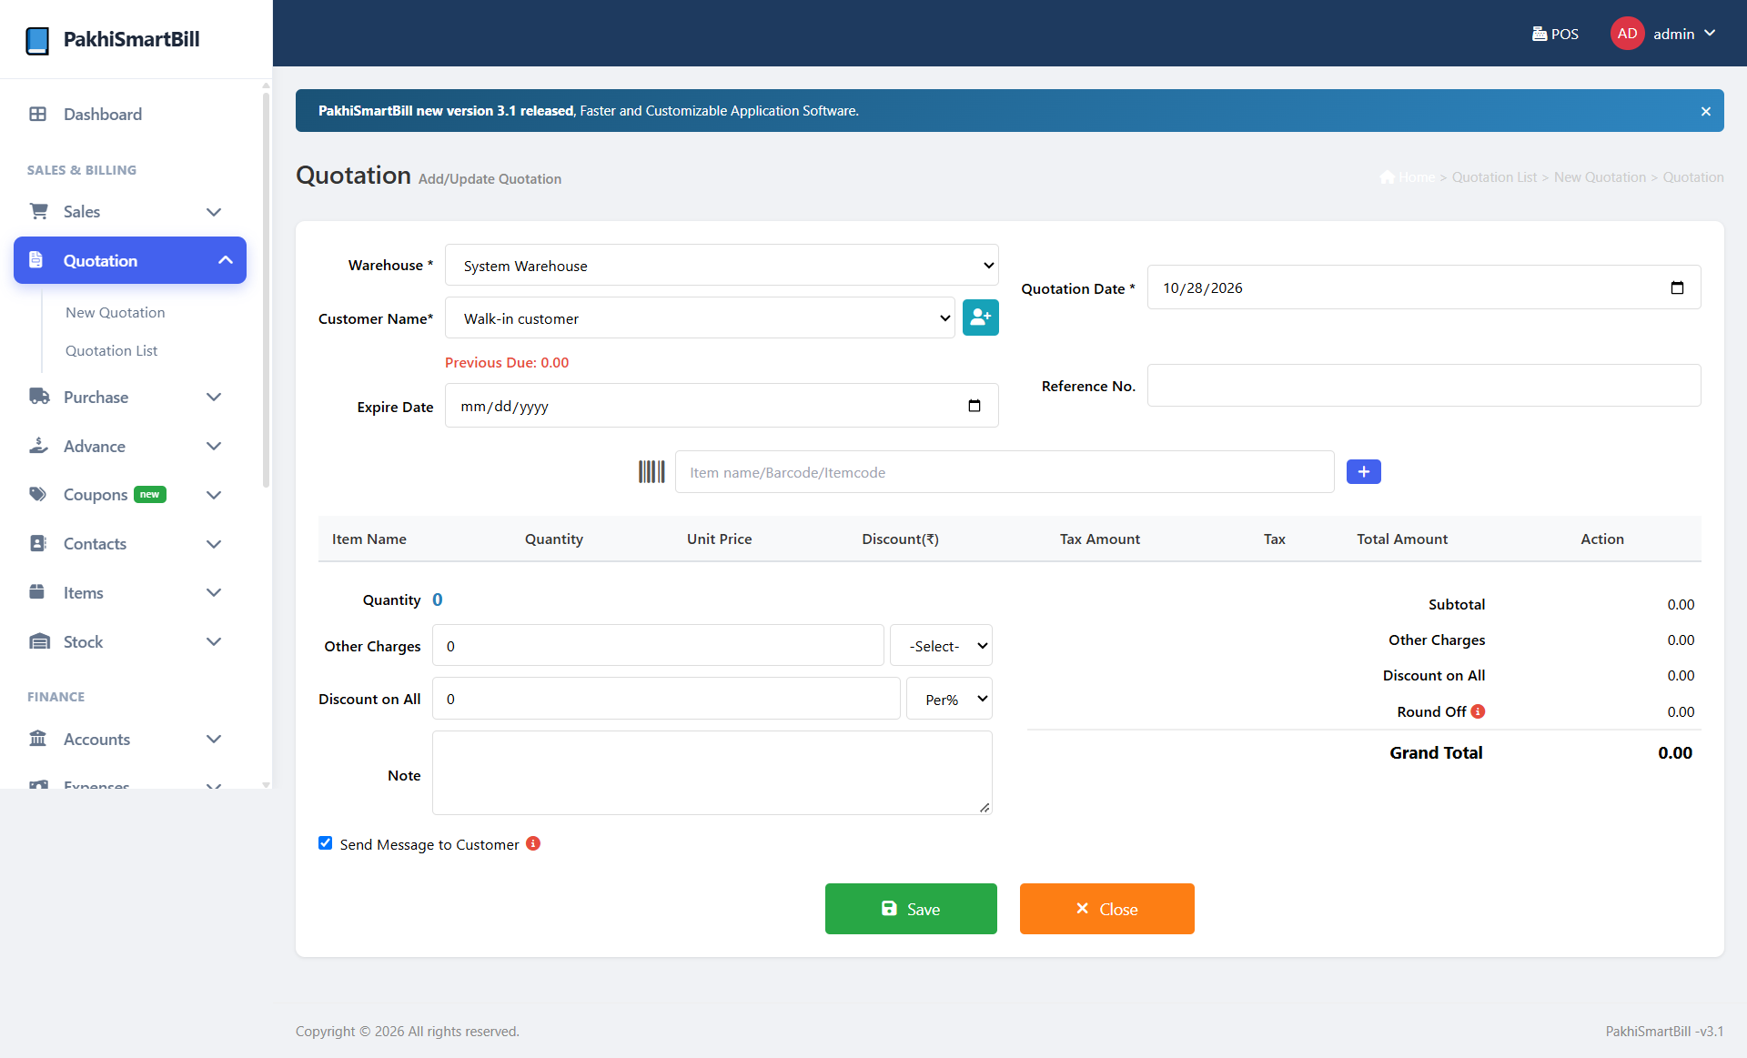This screenshot has width=1747, height=1058.
Task: Focus the Reference No. field
Action: click(x=1424, y=386)
